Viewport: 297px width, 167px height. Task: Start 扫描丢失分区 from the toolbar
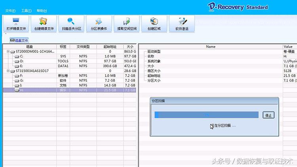tap(71, 24)
